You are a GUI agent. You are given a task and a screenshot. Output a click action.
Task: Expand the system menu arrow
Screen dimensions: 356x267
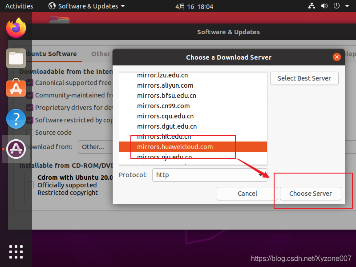[x=347, y=6]
